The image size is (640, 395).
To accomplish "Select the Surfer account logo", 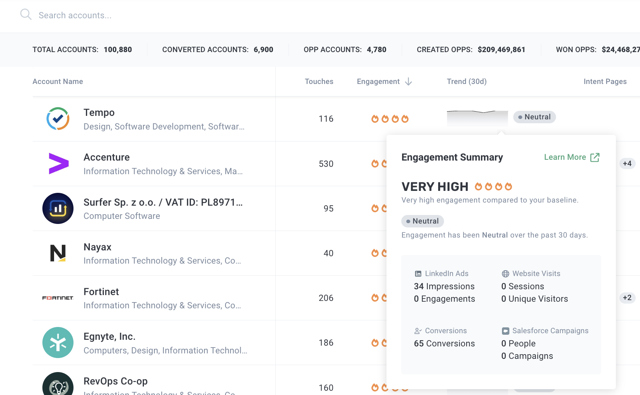I will coord(58,208).
